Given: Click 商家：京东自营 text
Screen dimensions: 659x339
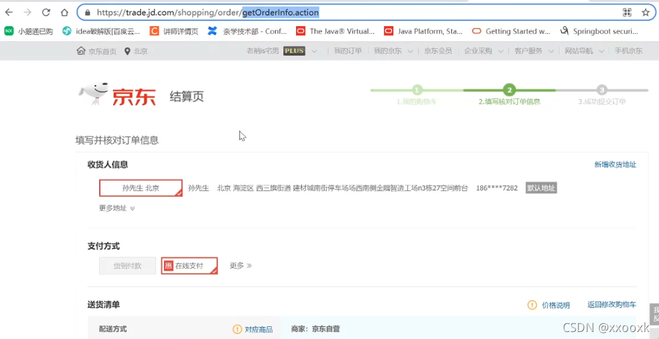Looking at the screenshot, I should 315,329.
